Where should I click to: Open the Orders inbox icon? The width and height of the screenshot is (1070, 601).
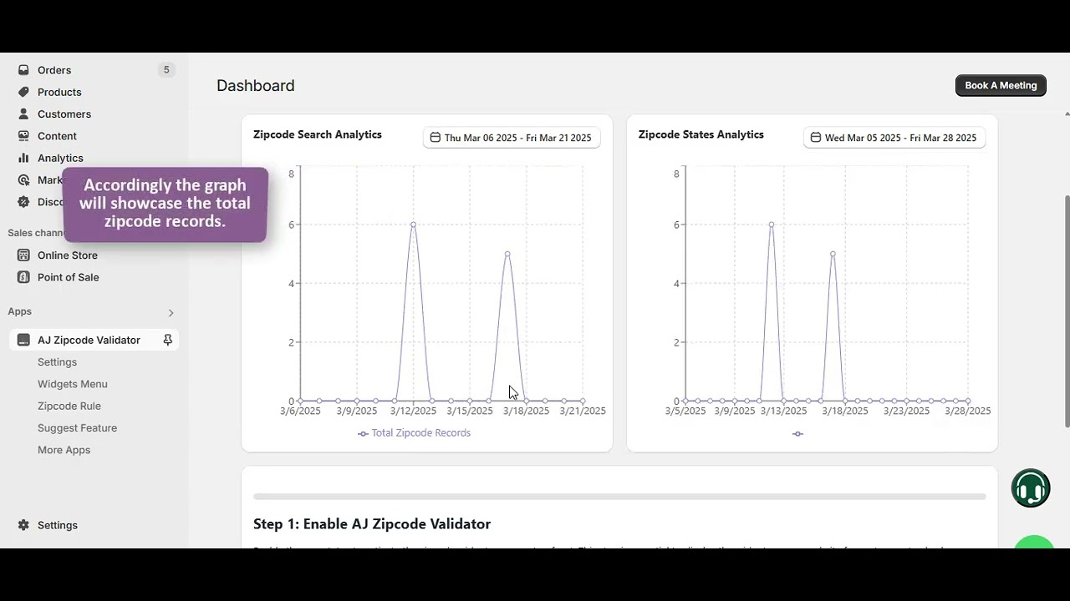[23, 70]
